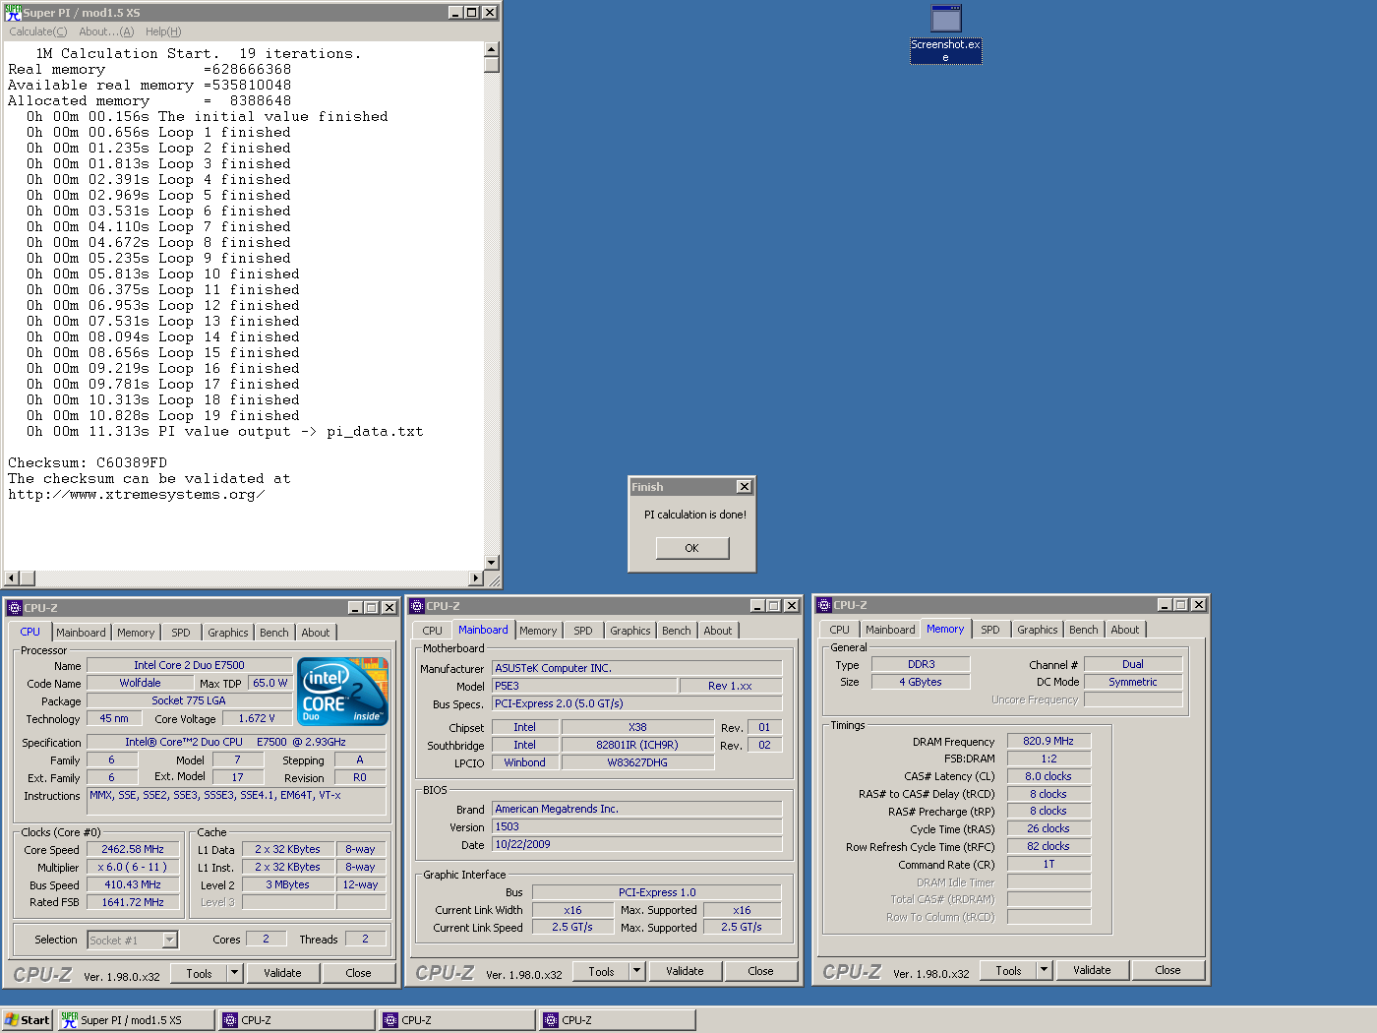Image resolution: width=1377 pixels, height=1033 pixels.
Task: Select CPU tab in middle CPU-Z window
Action: click(x=433, y=631)
